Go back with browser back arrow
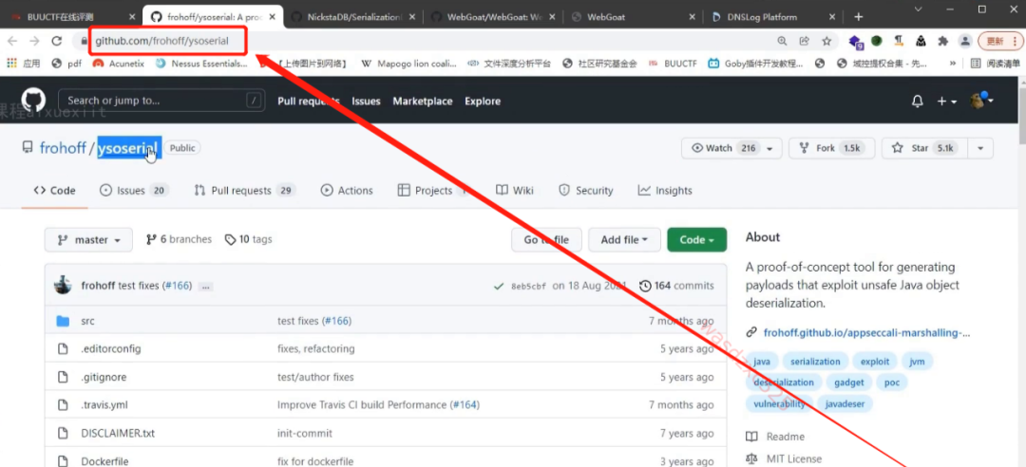 [12, 41]
